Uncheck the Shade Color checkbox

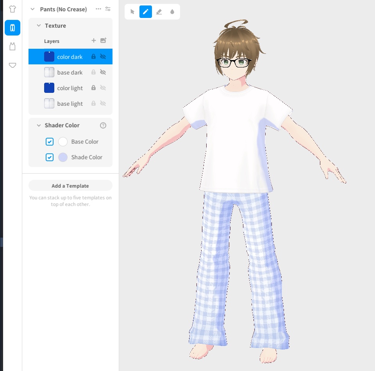coord(49,157)
